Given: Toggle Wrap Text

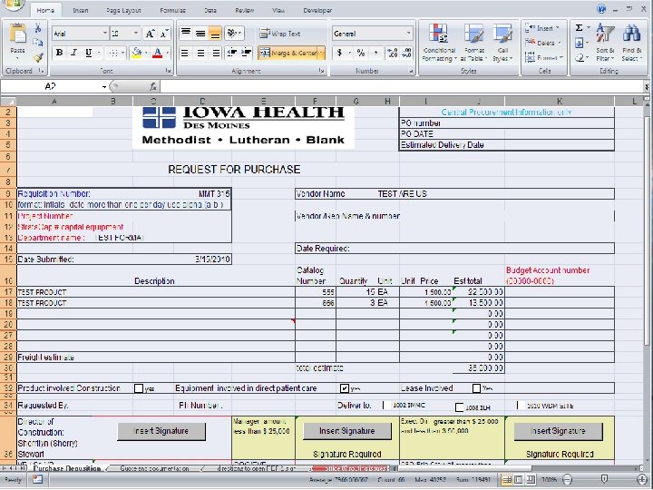Looking at the screenshot, I should tap(280, 34).
